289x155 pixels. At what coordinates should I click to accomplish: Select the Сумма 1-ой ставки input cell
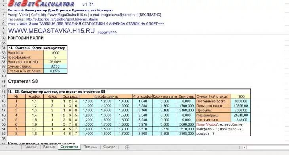pyautogui.click(x=241, y=96)
